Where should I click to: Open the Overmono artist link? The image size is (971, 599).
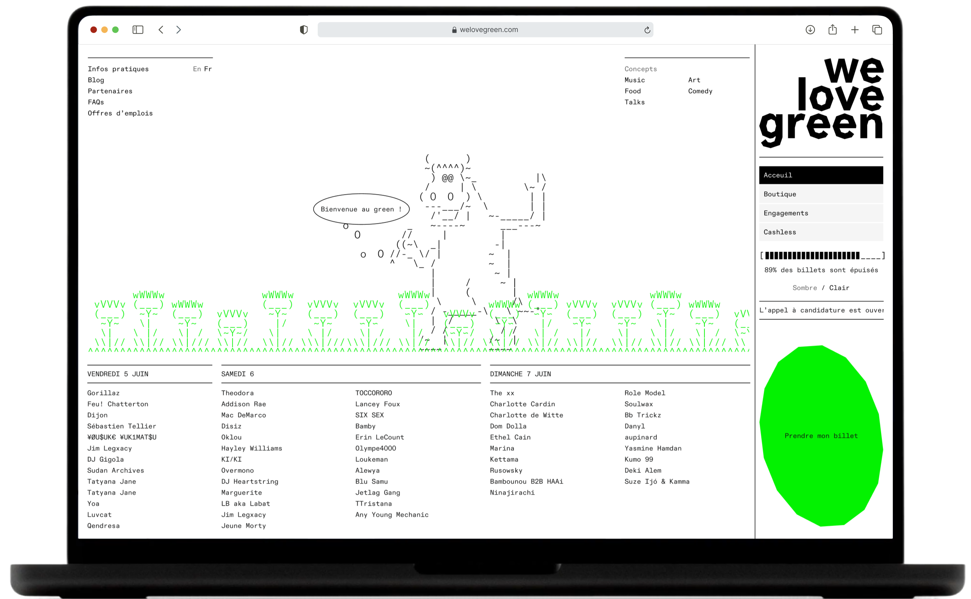(237, 471)
